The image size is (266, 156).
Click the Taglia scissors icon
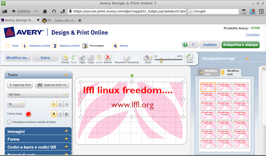82,57
